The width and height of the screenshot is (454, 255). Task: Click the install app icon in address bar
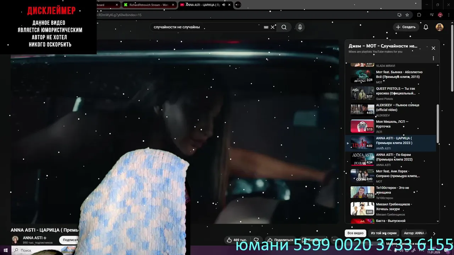399,15
